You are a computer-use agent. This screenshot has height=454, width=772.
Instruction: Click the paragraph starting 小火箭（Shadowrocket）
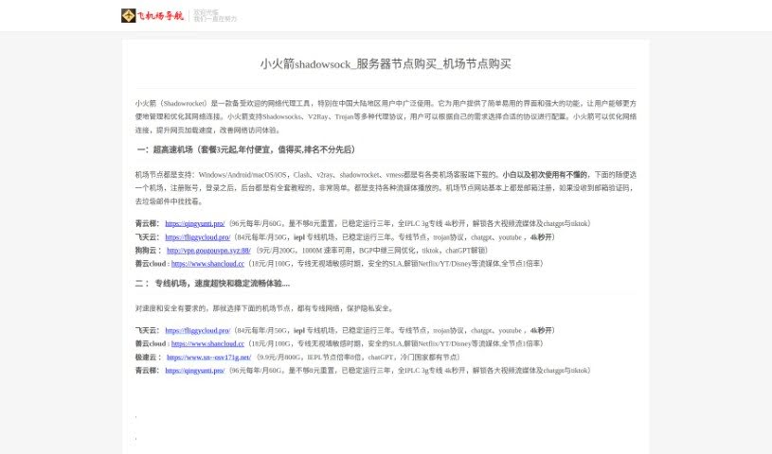click(386, 117)
